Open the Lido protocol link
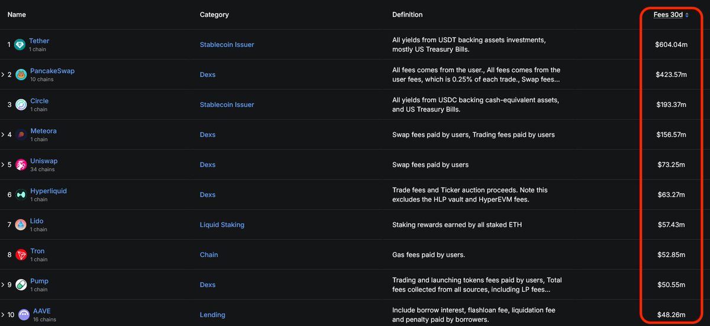The width and height of the screenshot is (710, 326). (x=37, y=221)
